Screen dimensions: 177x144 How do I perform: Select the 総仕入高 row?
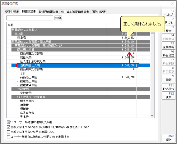[81, 57]
